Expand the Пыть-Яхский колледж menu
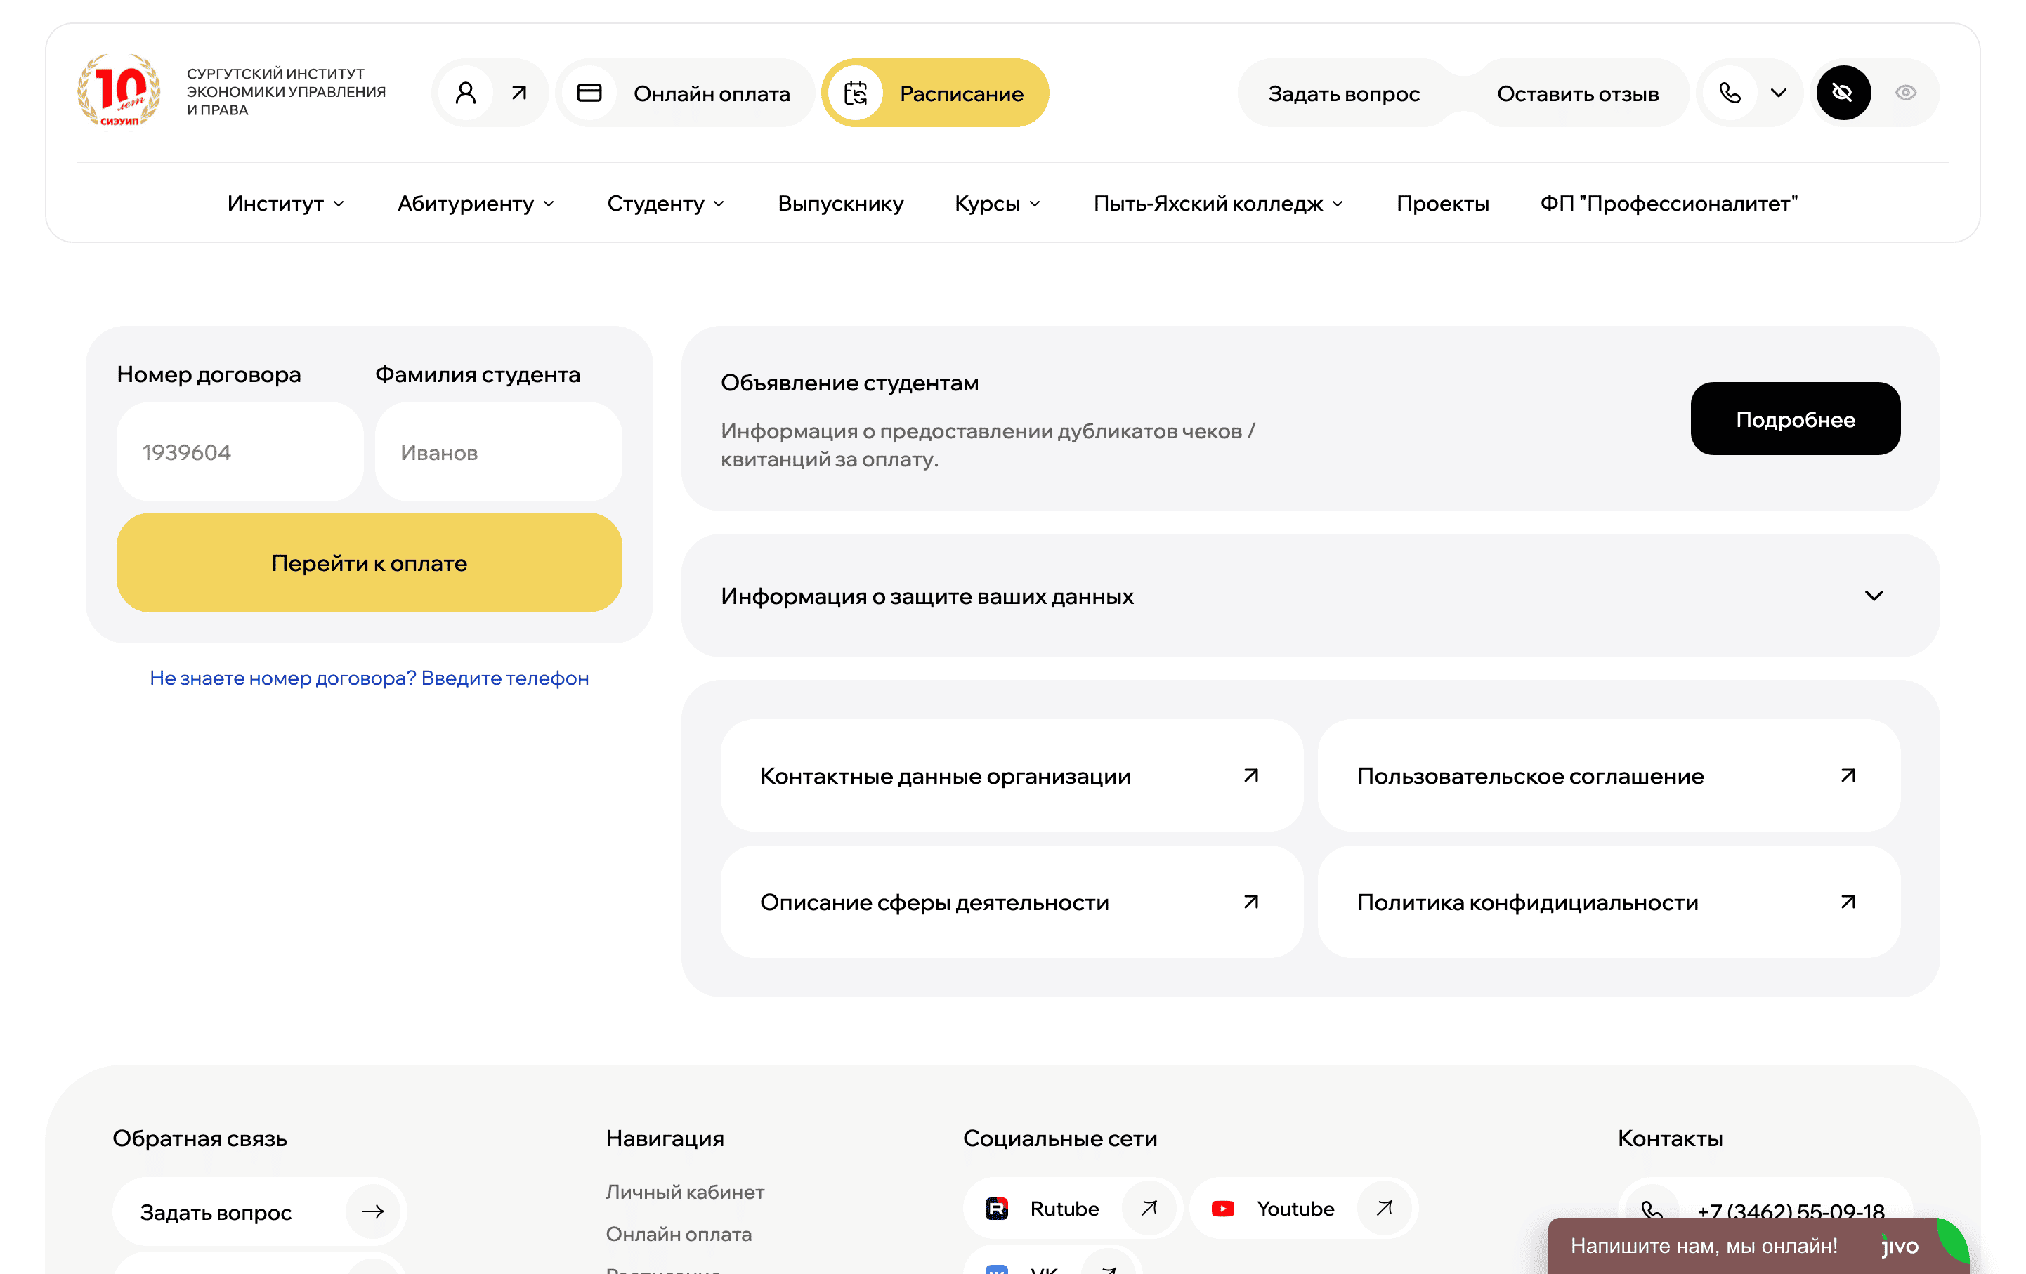 [x=1218, y=204]
